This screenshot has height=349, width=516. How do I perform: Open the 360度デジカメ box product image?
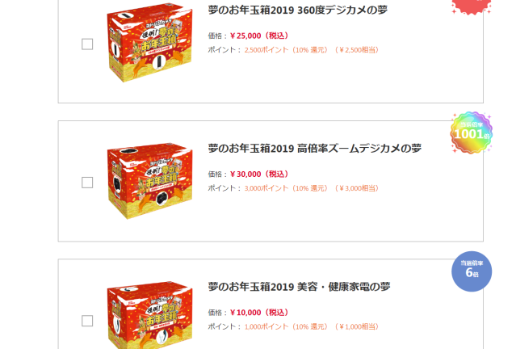click(149, 43)
